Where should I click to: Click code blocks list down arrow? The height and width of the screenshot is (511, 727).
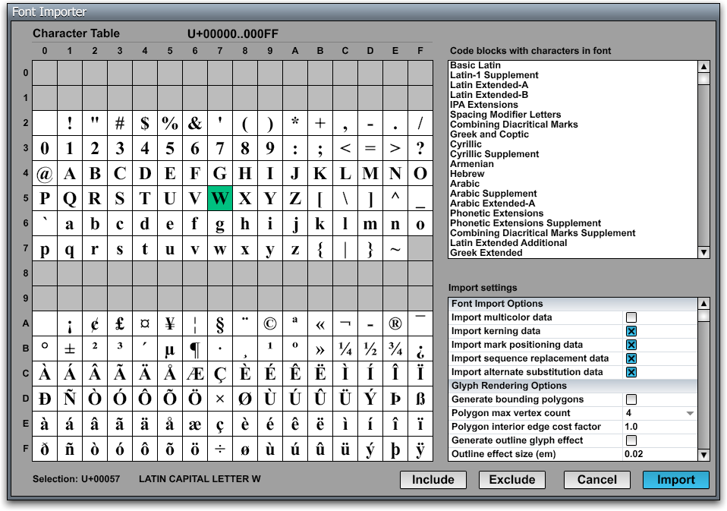pos(703,252)
